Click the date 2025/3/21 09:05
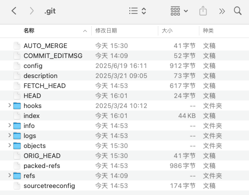The image size is (249, 195). [121, 76]
